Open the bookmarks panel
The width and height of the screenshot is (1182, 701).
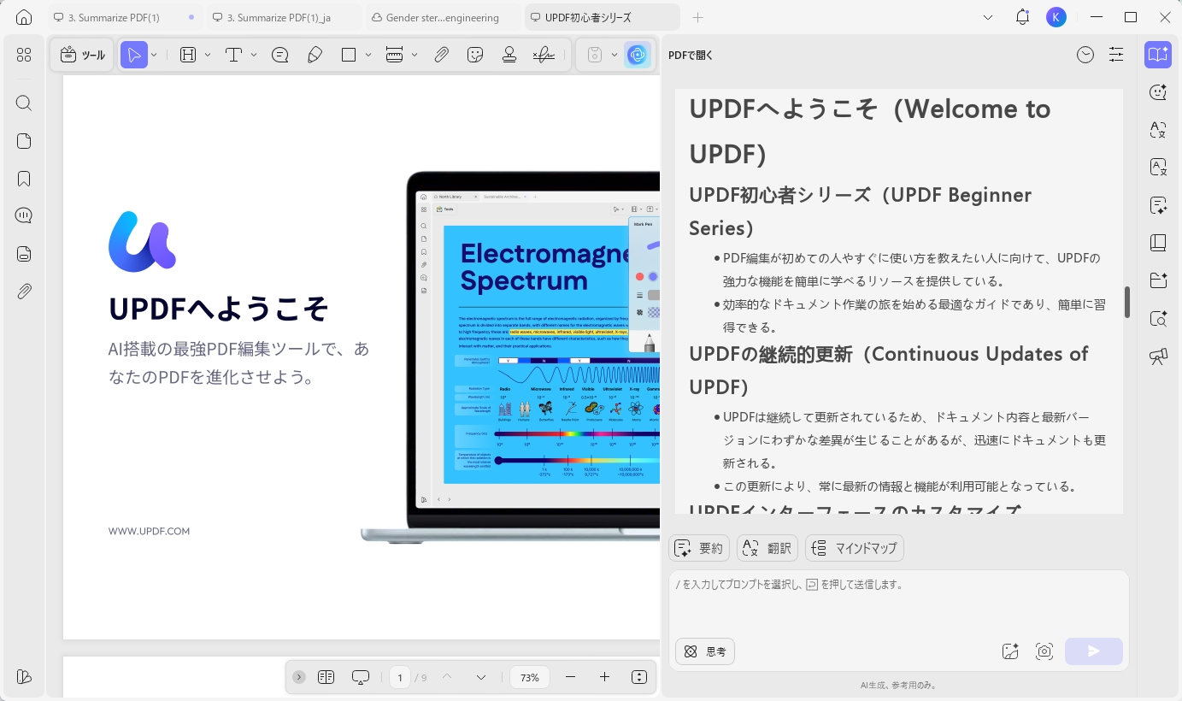pyautogui.click(x=24, y=179)
